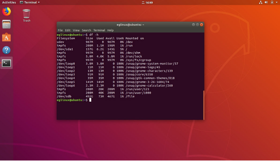Click the Activities button
Image resolution: width=280 pixels, height=161 pixels.
[x=9, y=2]
